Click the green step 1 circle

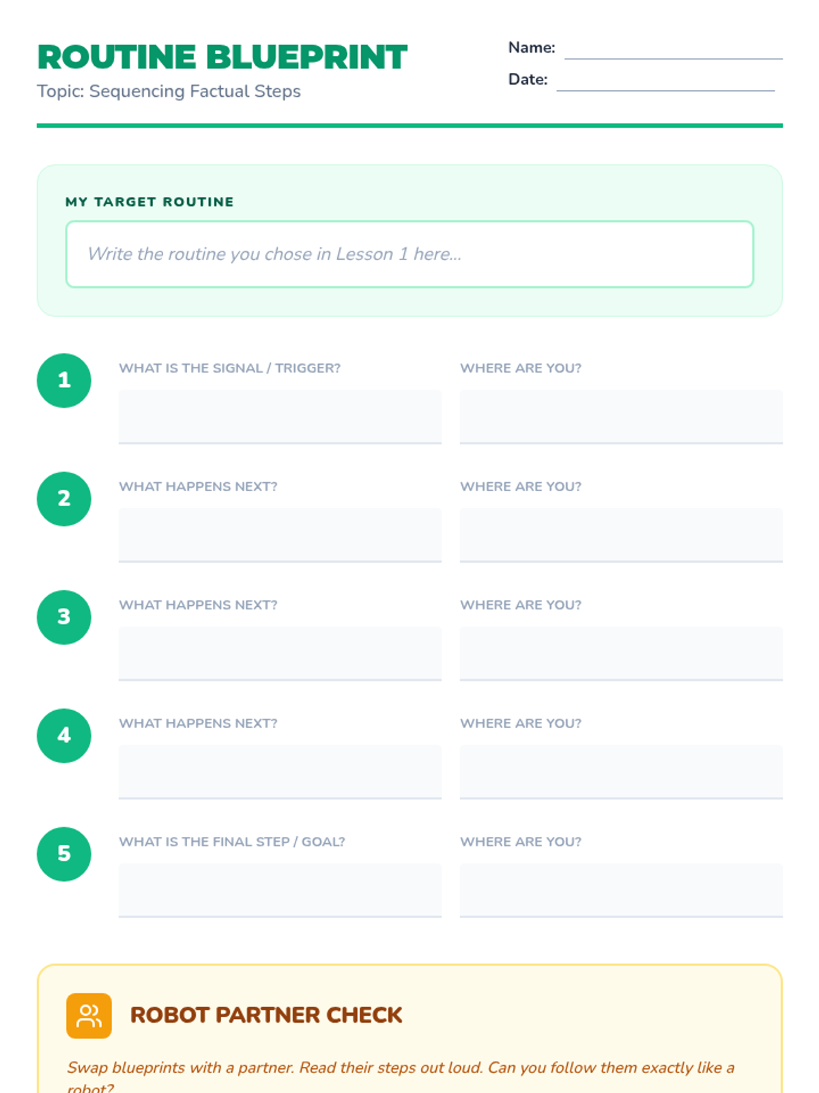coord(64,381)
